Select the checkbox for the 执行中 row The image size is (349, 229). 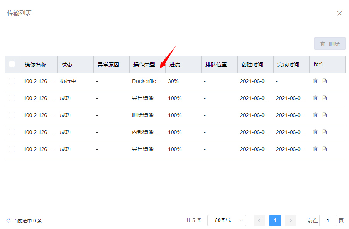[12, 81]
